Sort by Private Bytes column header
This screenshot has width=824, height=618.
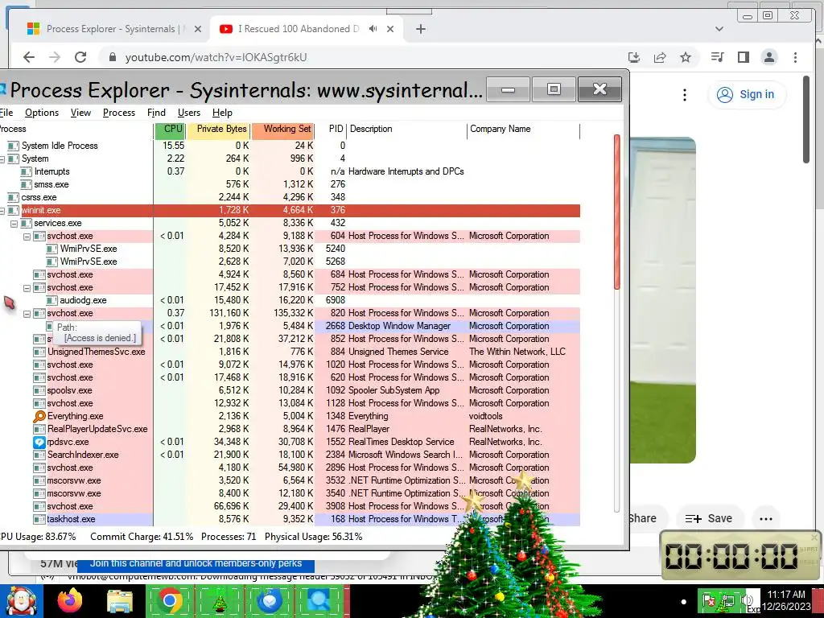(218, 130)
